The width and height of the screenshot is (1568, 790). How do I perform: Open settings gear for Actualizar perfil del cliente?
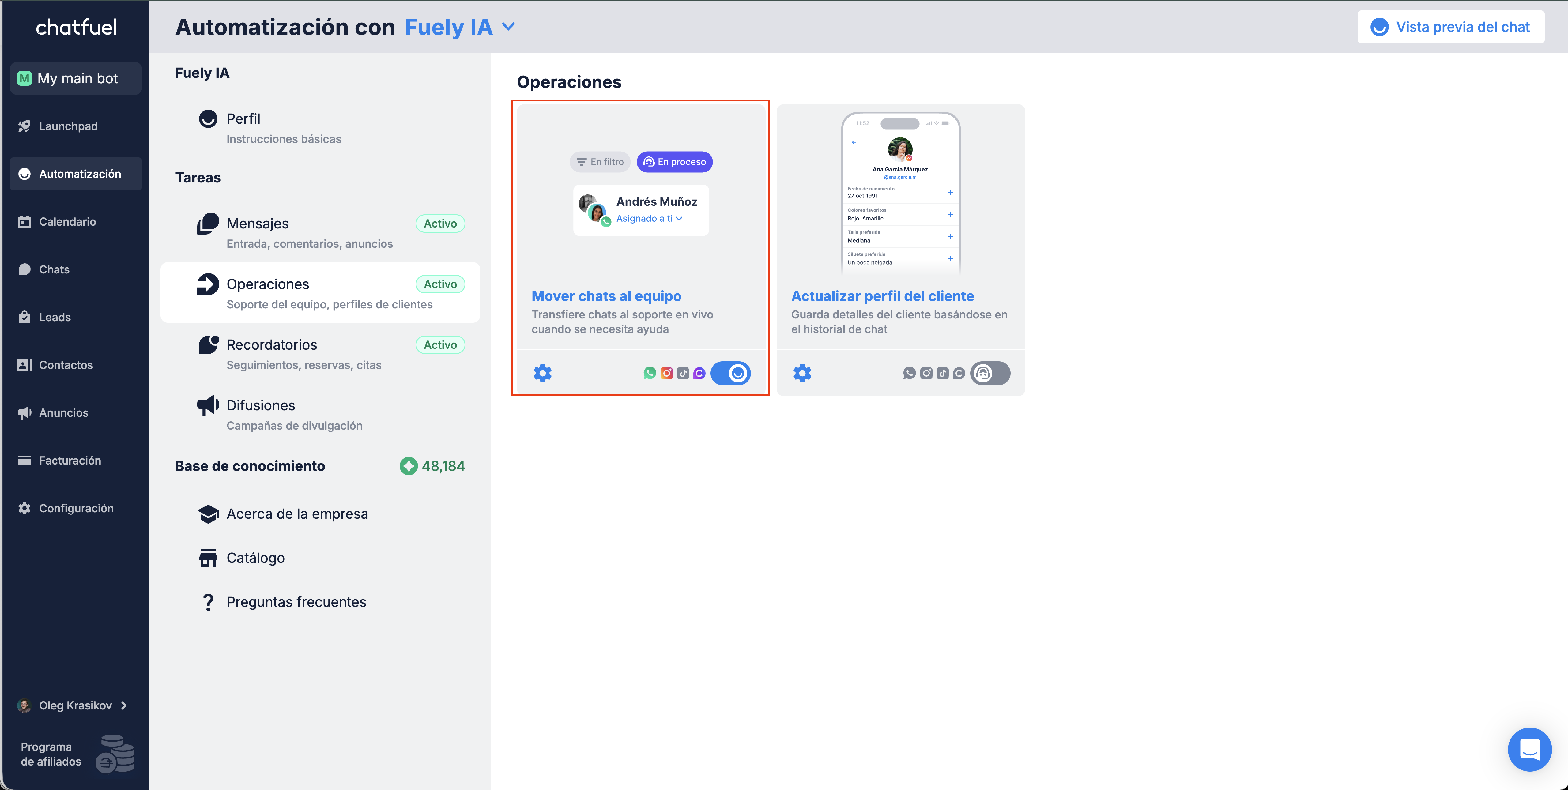802,373
